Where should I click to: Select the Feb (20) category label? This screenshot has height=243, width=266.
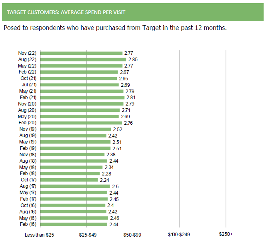point(28,123)
